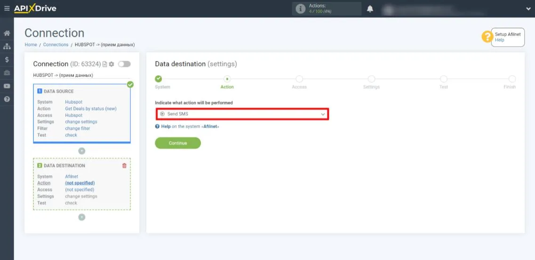This screenshot has height=260, width=535.
Task: Delete the data destination with trash icon
Action: click(x=124, y=166)
